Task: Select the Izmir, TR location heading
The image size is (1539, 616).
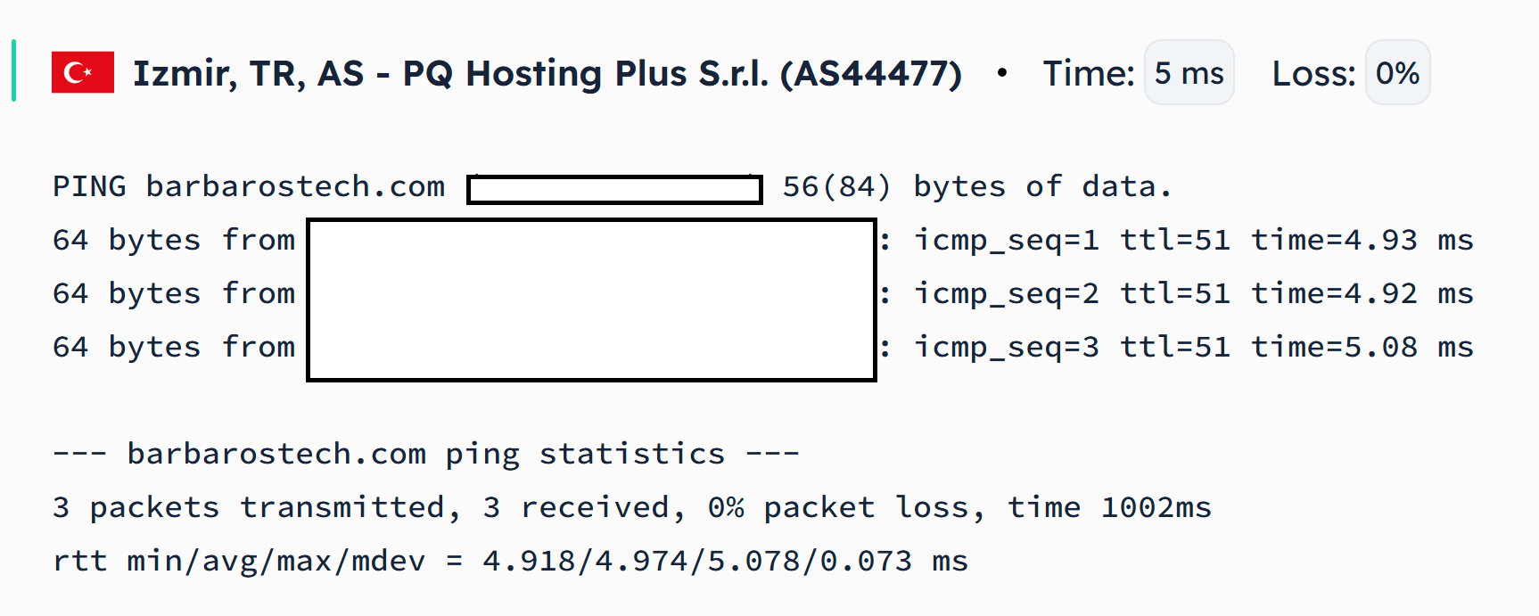Action: 547,73
